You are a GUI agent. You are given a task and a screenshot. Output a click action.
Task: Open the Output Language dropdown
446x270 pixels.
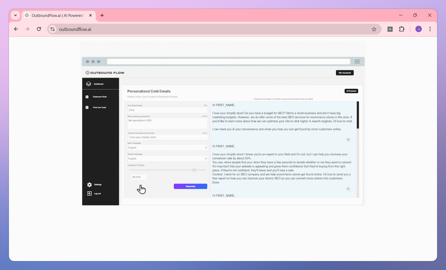167,158
